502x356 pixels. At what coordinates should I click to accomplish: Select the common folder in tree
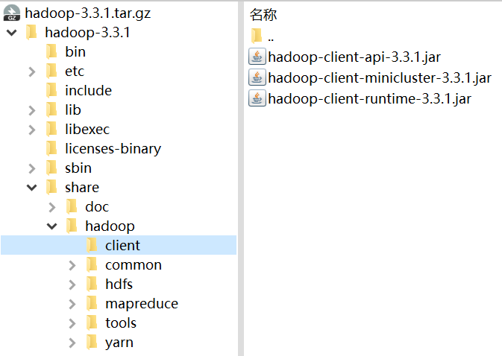(133, 264)
